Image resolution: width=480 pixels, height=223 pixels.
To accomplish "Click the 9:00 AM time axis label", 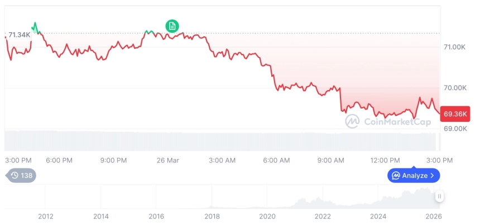I will (x=331, y=160).
